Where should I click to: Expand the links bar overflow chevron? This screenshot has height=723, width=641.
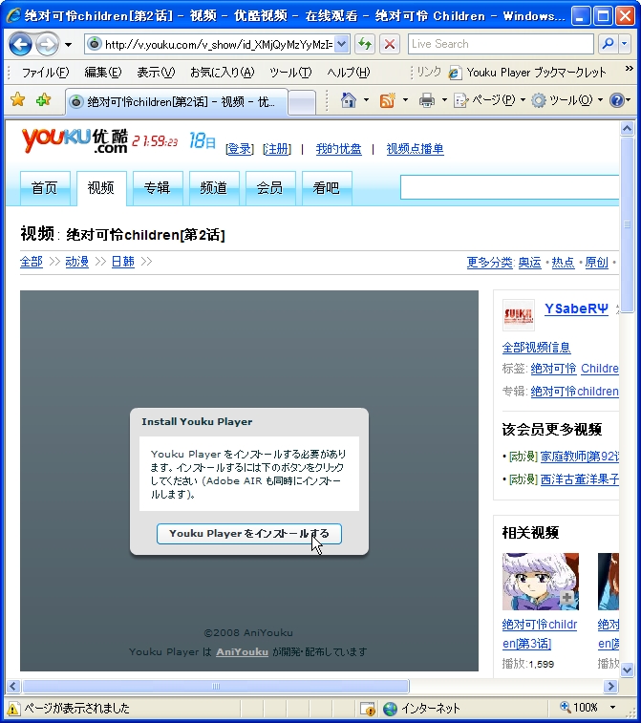(629, 69)
